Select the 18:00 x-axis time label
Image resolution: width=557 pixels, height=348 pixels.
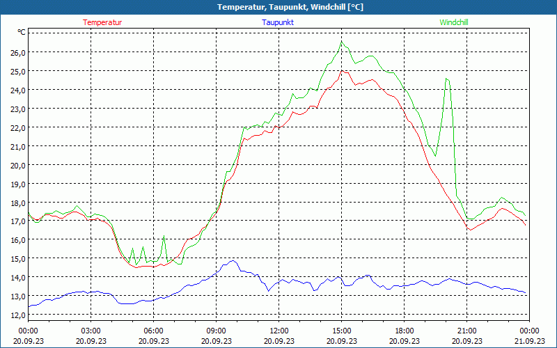(x=404, y=331)
